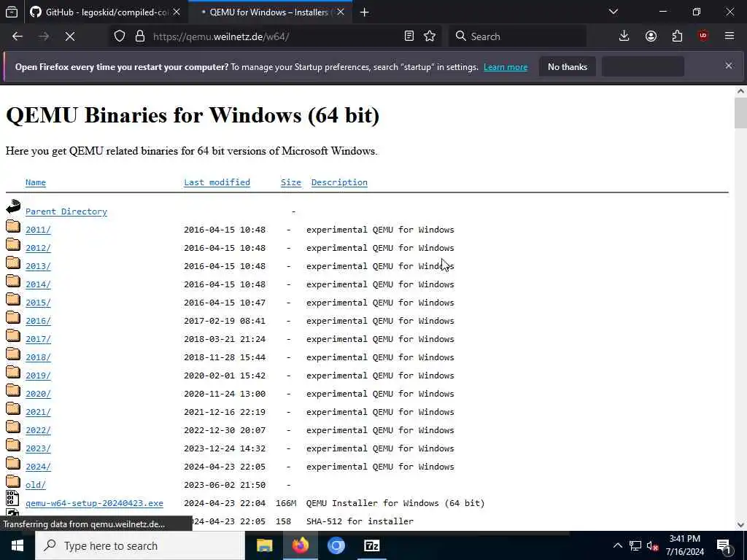Click the taskbar clock 3:41 PM

684,539
